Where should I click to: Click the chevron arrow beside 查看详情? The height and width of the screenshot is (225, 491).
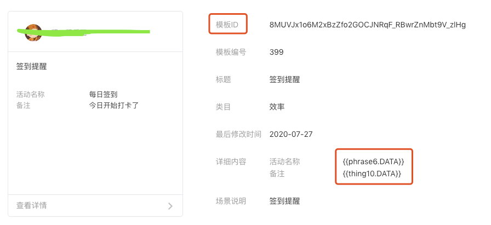pyautogui.click(x=170, y=206)
